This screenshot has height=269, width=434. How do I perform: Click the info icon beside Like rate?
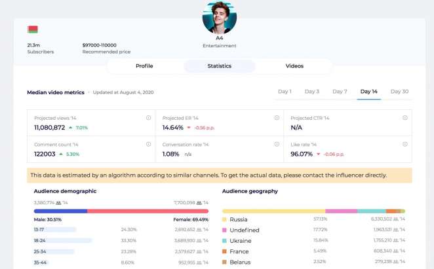click(x=405, y=144)
